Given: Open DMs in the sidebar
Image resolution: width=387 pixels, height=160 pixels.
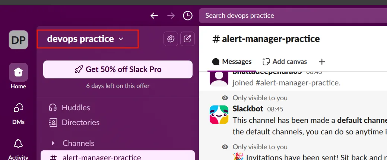Looking at the screenshot, I should pos(18,114).
